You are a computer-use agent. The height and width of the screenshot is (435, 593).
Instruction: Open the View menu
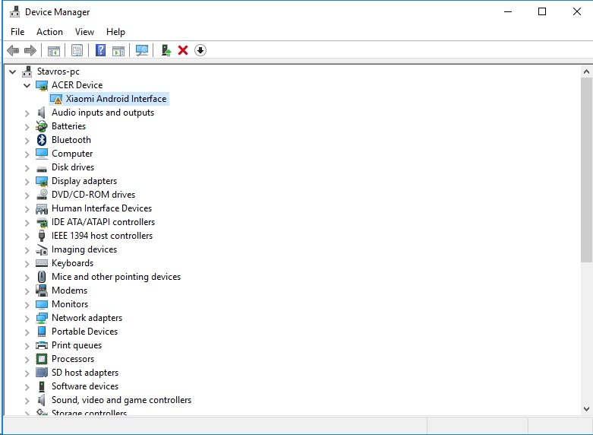[84, 32]
